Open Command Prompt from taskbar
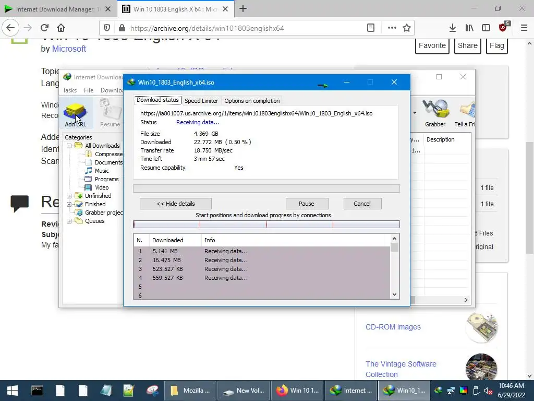Screen dimensions: 534x401 pos(37,391)
